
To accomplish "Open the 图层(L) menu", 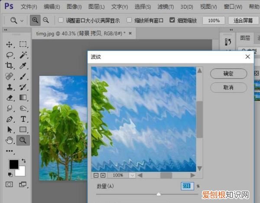I will [x=97, y=7].
